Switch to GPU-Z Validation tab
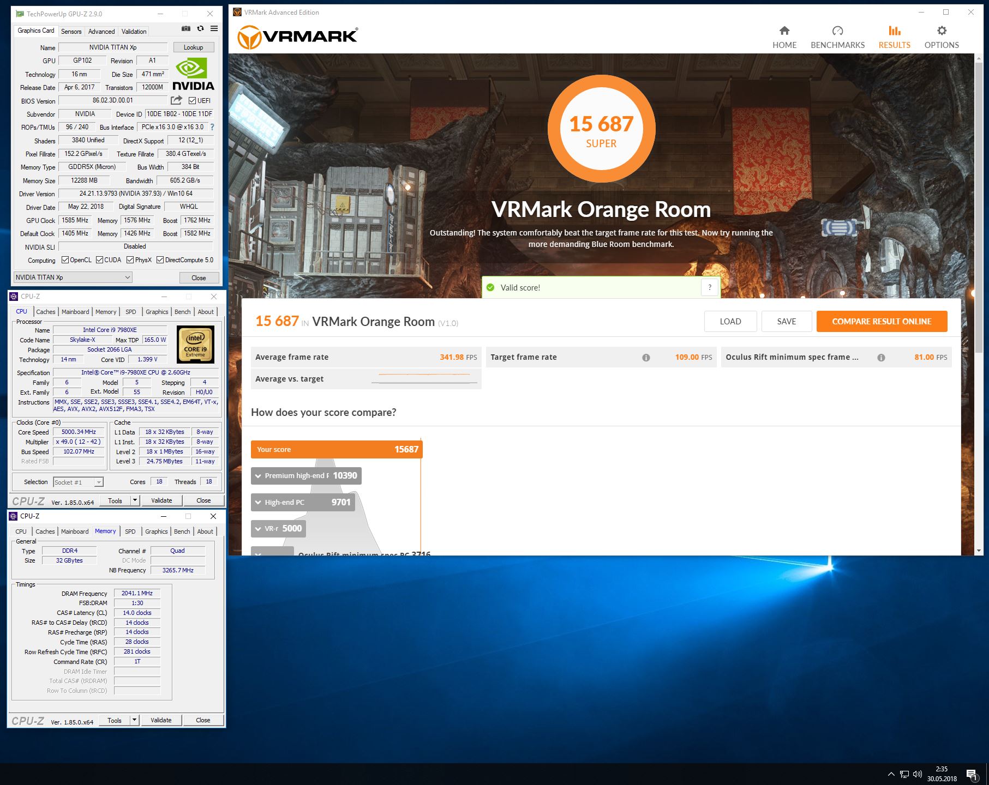Screen dimensions: 989x785 tap(134, 32)
